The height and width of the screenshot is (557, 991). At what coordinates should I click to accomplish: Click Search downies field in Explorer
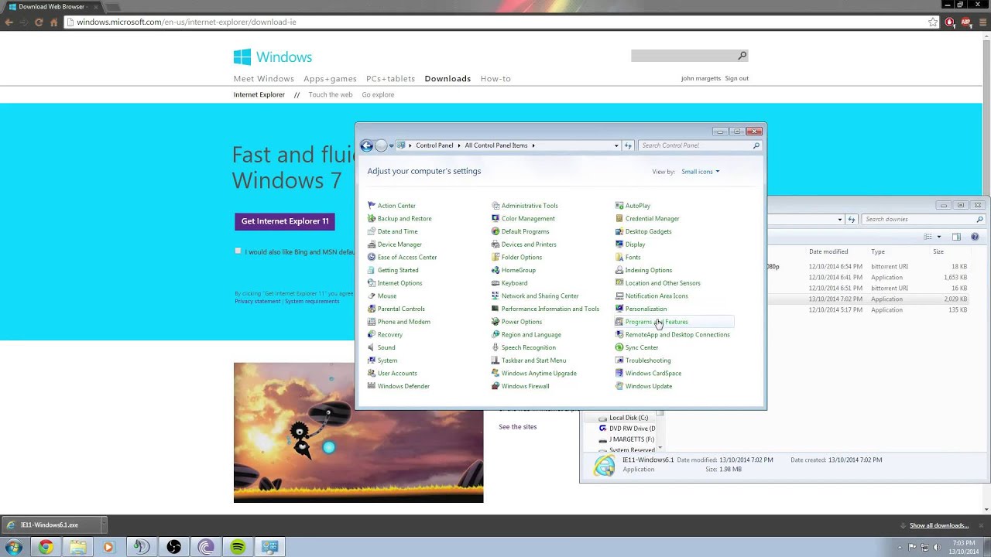[923, 220]
